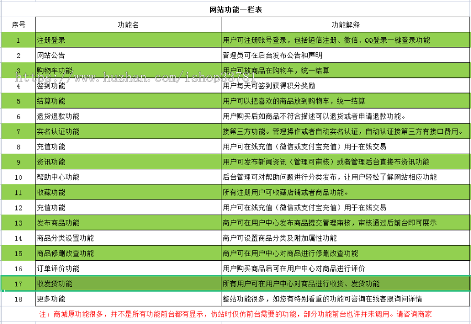Select the description 商户可在用户中心发布商品提交管理审核
Screen dimensions: 471x324
345,223
